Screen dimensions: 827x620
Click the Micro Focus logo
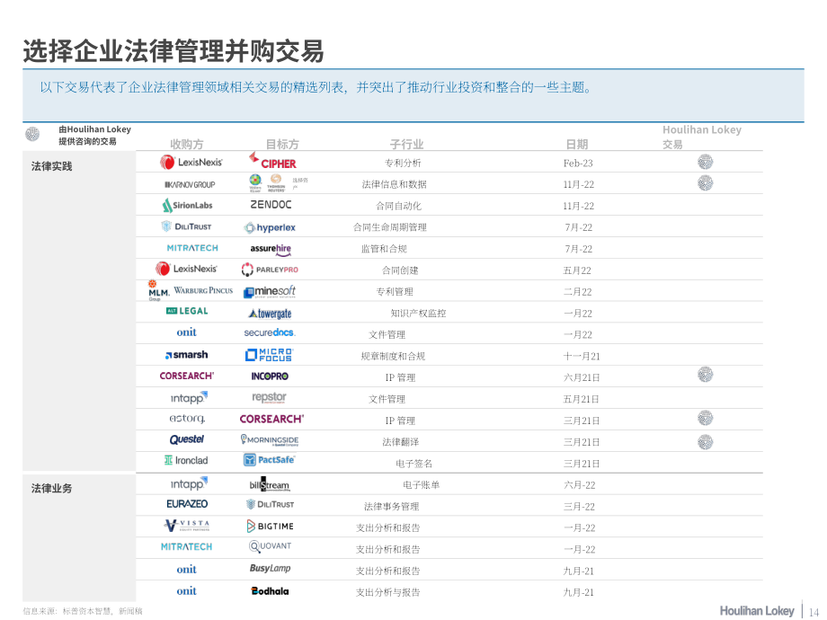pos(270,355)
